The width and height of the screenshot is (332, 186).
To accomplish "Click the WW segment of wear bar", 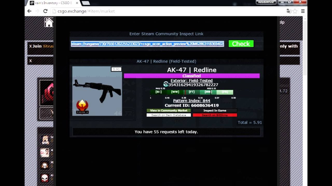I will click(175, 92).
